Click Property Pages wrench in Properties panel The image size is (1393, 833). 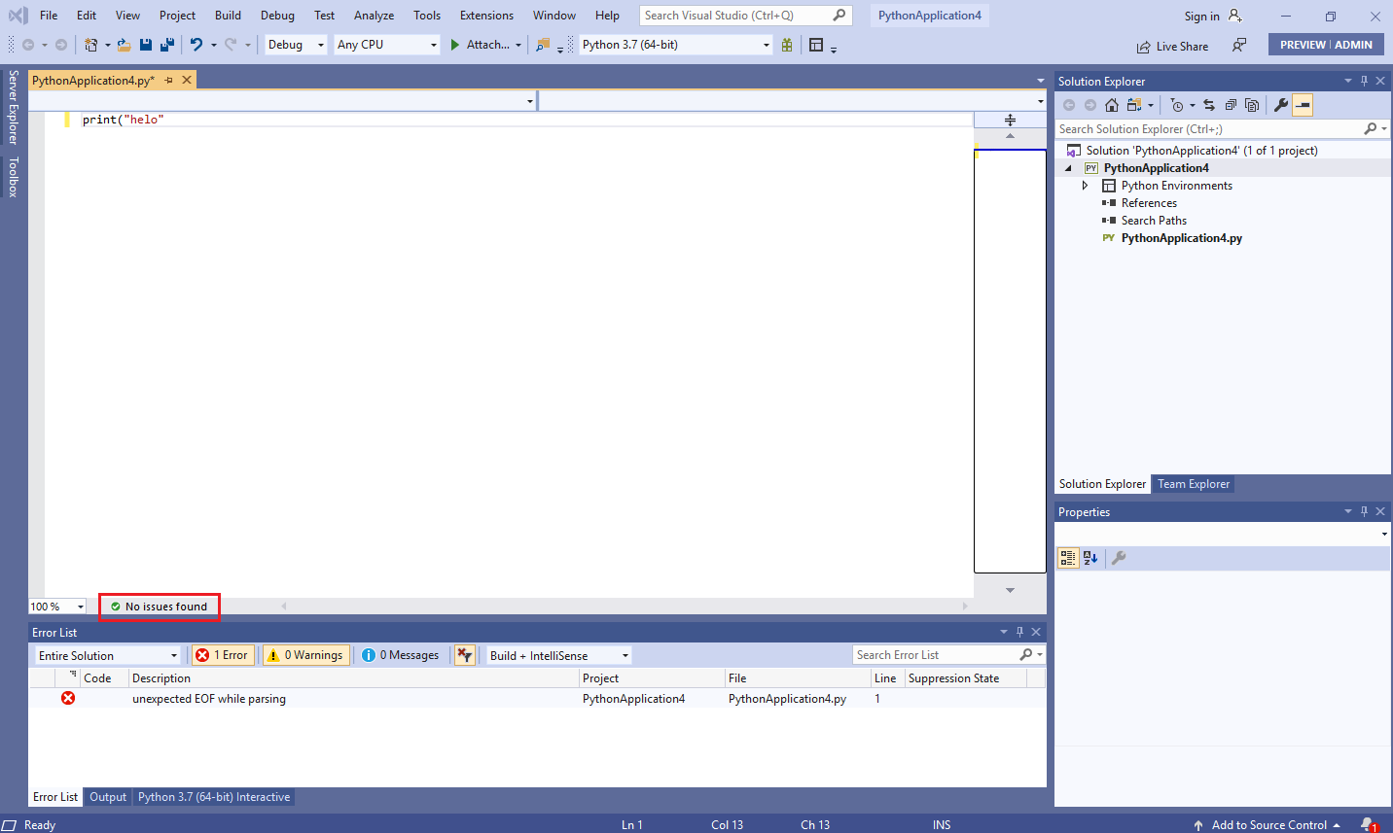pos(1119,558)
